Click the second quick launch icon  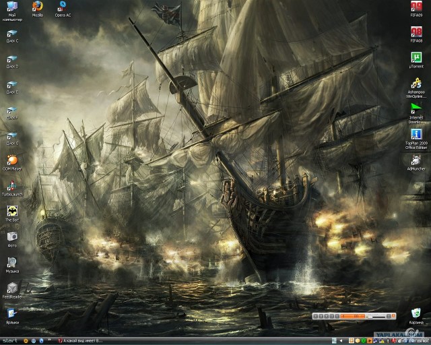coord(33,341)
